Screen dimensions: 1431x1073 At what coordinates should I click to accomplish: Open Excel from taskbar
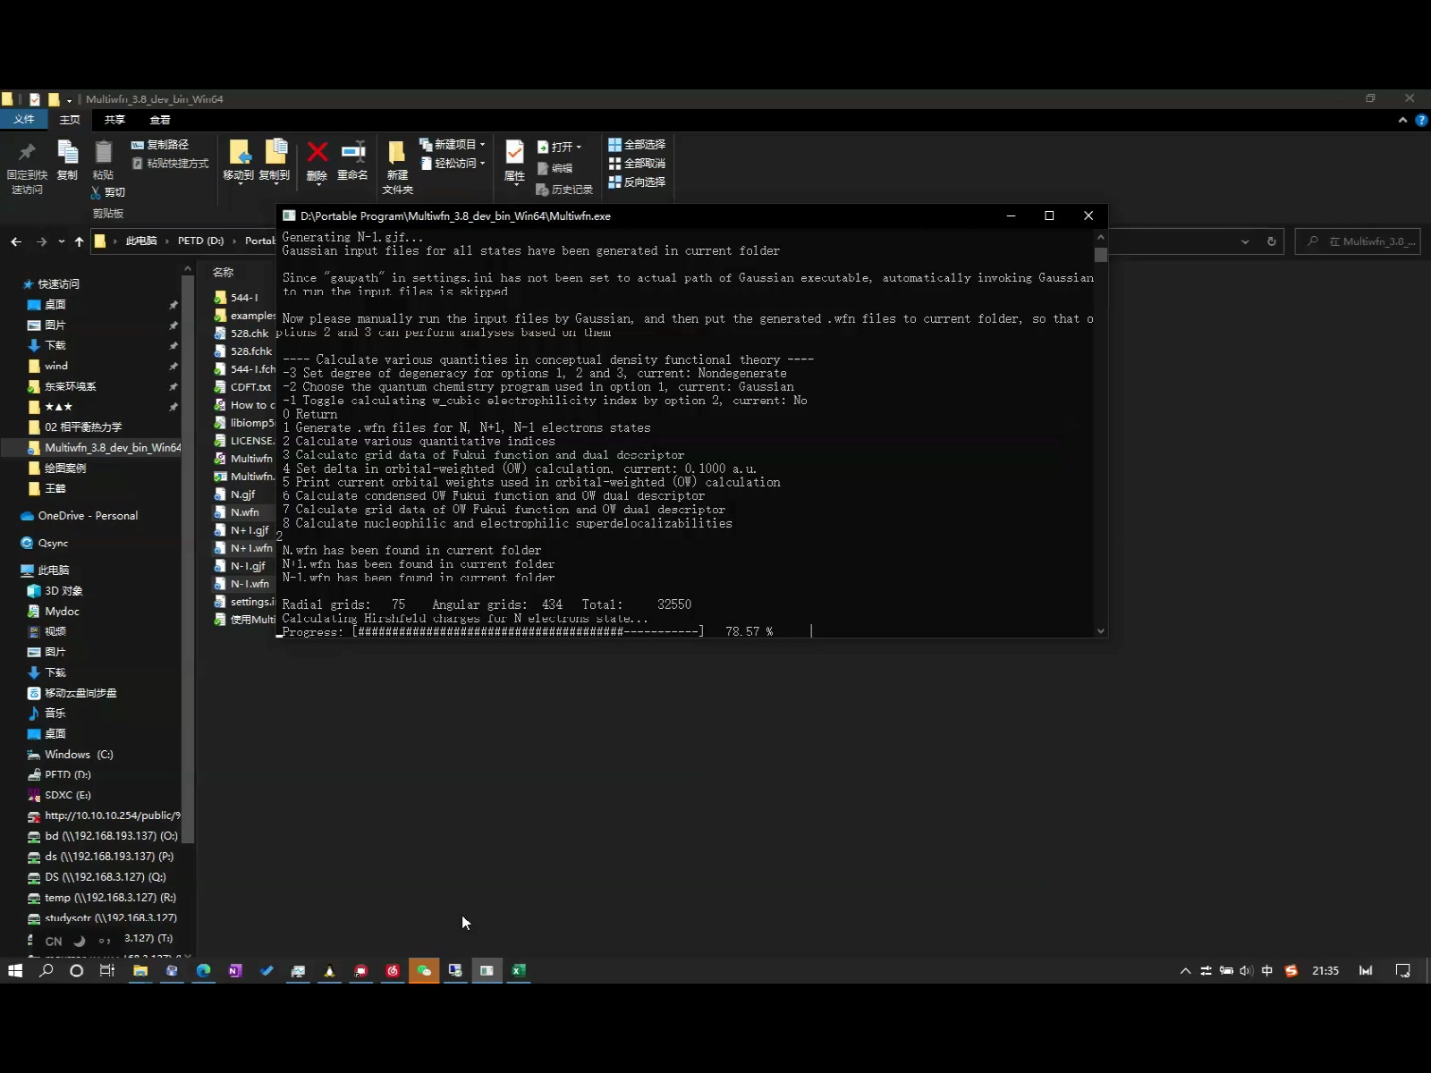click(519, 970)
